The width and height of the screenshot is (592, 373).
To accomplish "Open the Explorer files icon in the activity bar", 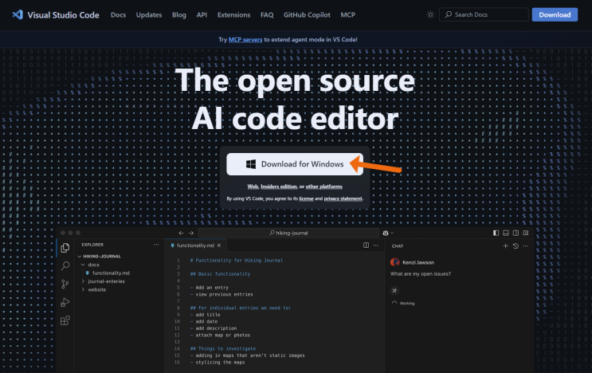I will coord(65,248).
